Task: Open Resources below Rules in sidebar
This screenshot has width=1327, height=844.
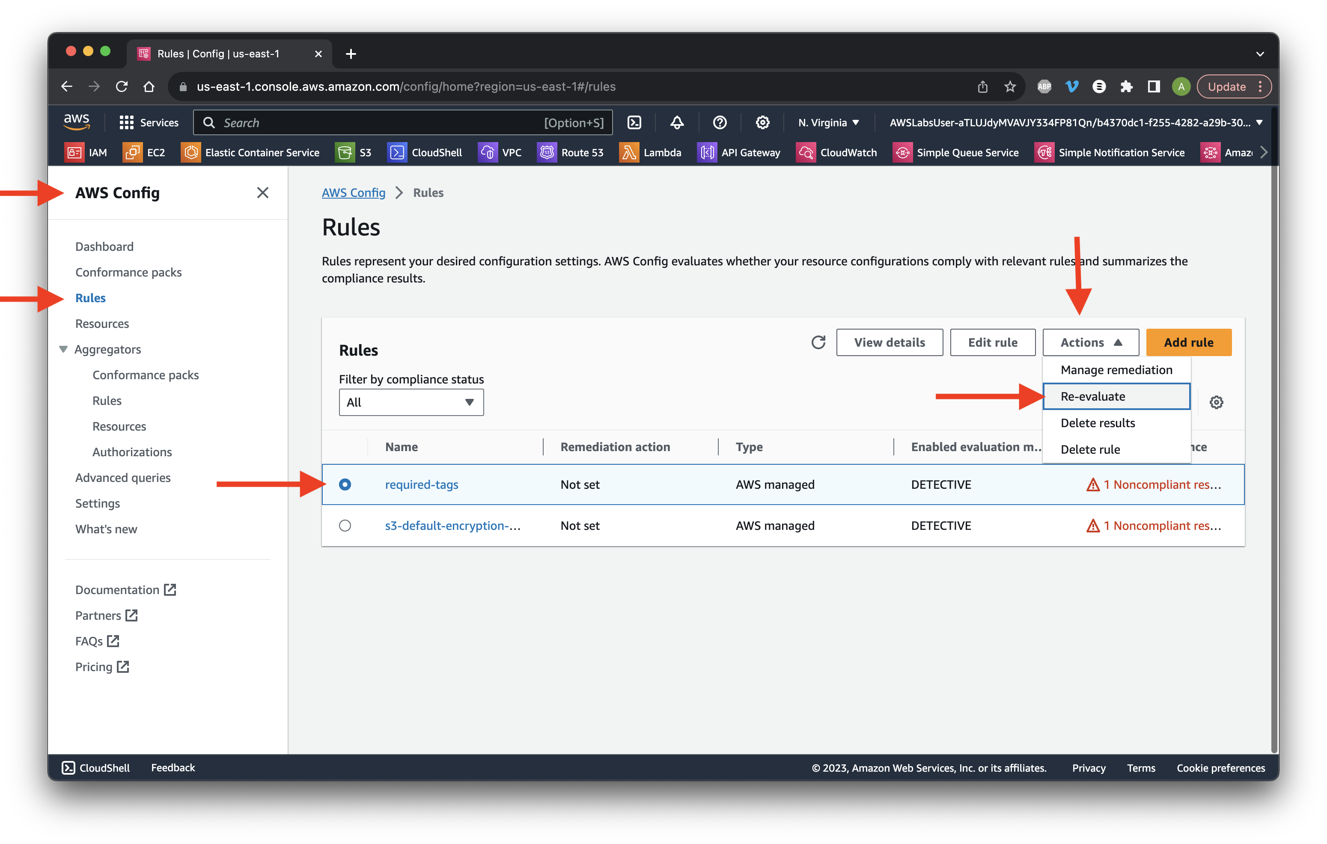Action: click(x=102, y=324)
